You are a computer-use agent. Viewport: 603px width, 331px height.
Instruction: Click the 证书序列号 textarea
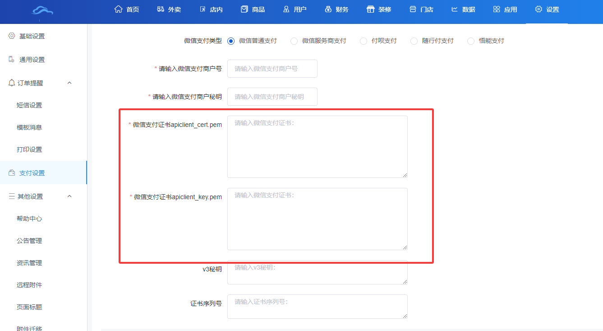[x=318, y=307]
